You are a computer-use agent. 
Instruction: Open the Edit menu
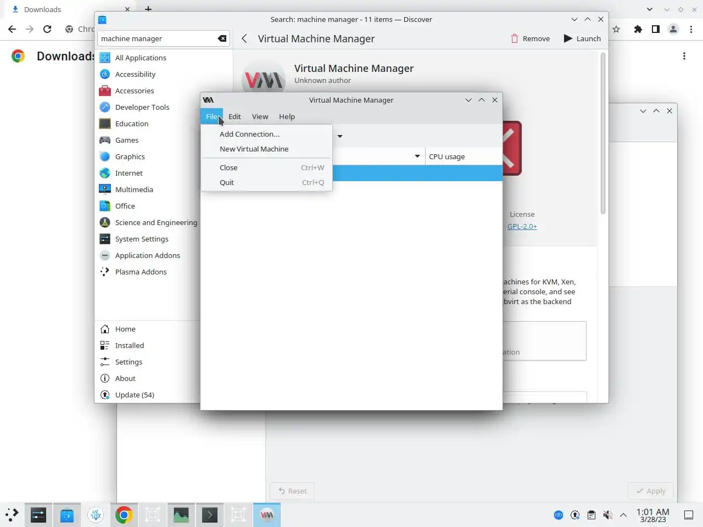(235, 116)
